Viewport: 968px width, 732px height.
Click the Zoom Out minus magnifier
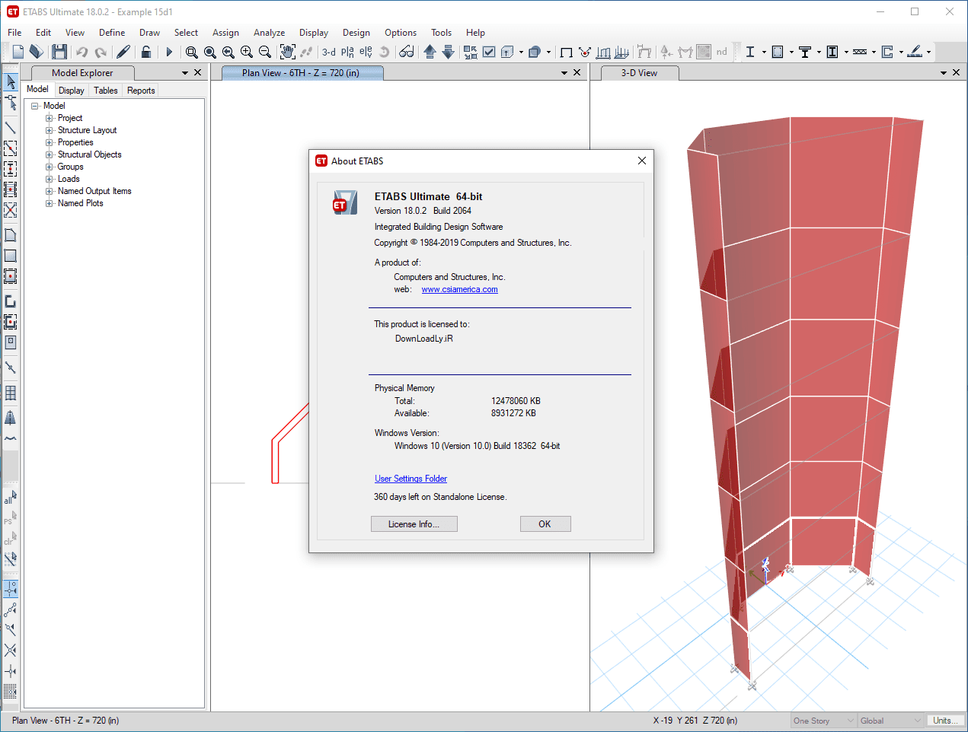point(265,52)
